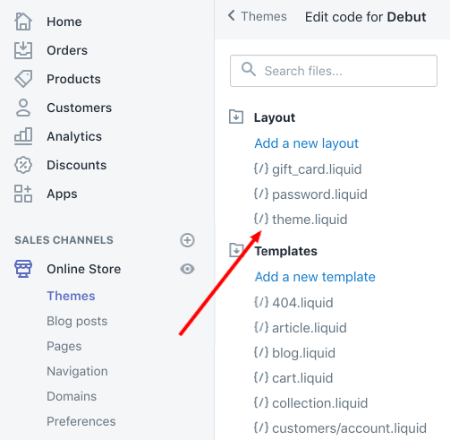Image resolution: width=450 pixels, height=440 pixels.
Task: Select Navigation in the Online Store menu
Action: [x=77, y=371]
